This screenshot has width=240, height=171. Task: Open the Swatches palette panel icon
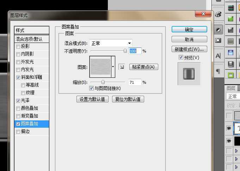218,14
